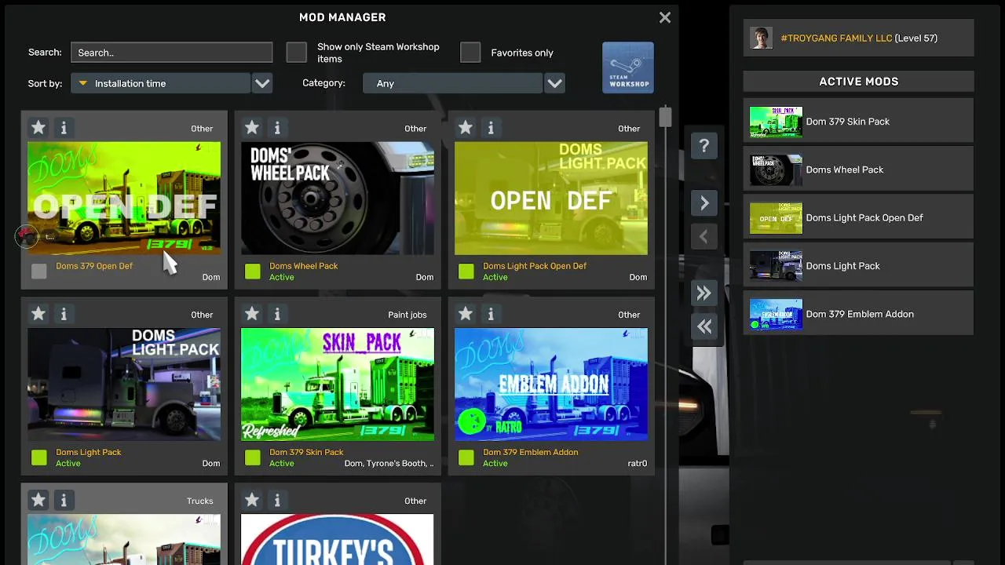Favorite the Doms 379 Open Def mod

[38, 127]
